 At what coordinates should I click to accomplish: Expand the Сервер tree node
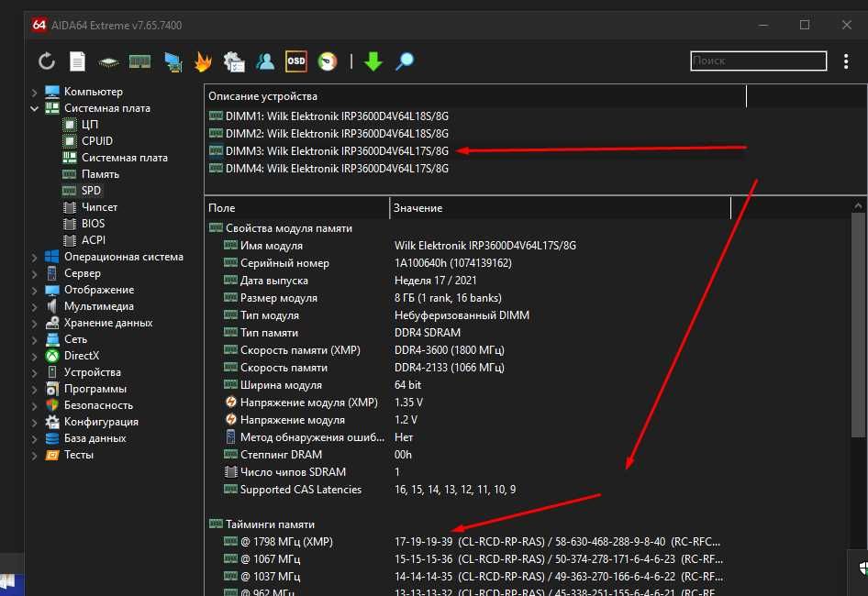click(x=34, y=274)
